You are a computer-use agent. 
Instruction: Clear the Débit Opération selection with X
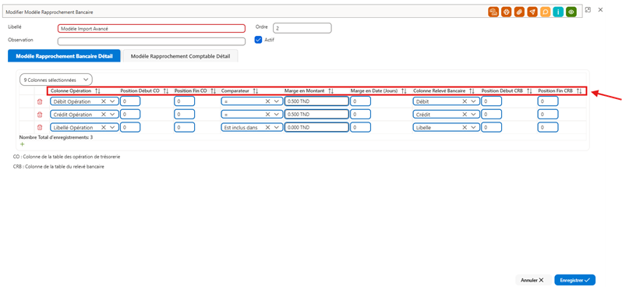[104, 101]
